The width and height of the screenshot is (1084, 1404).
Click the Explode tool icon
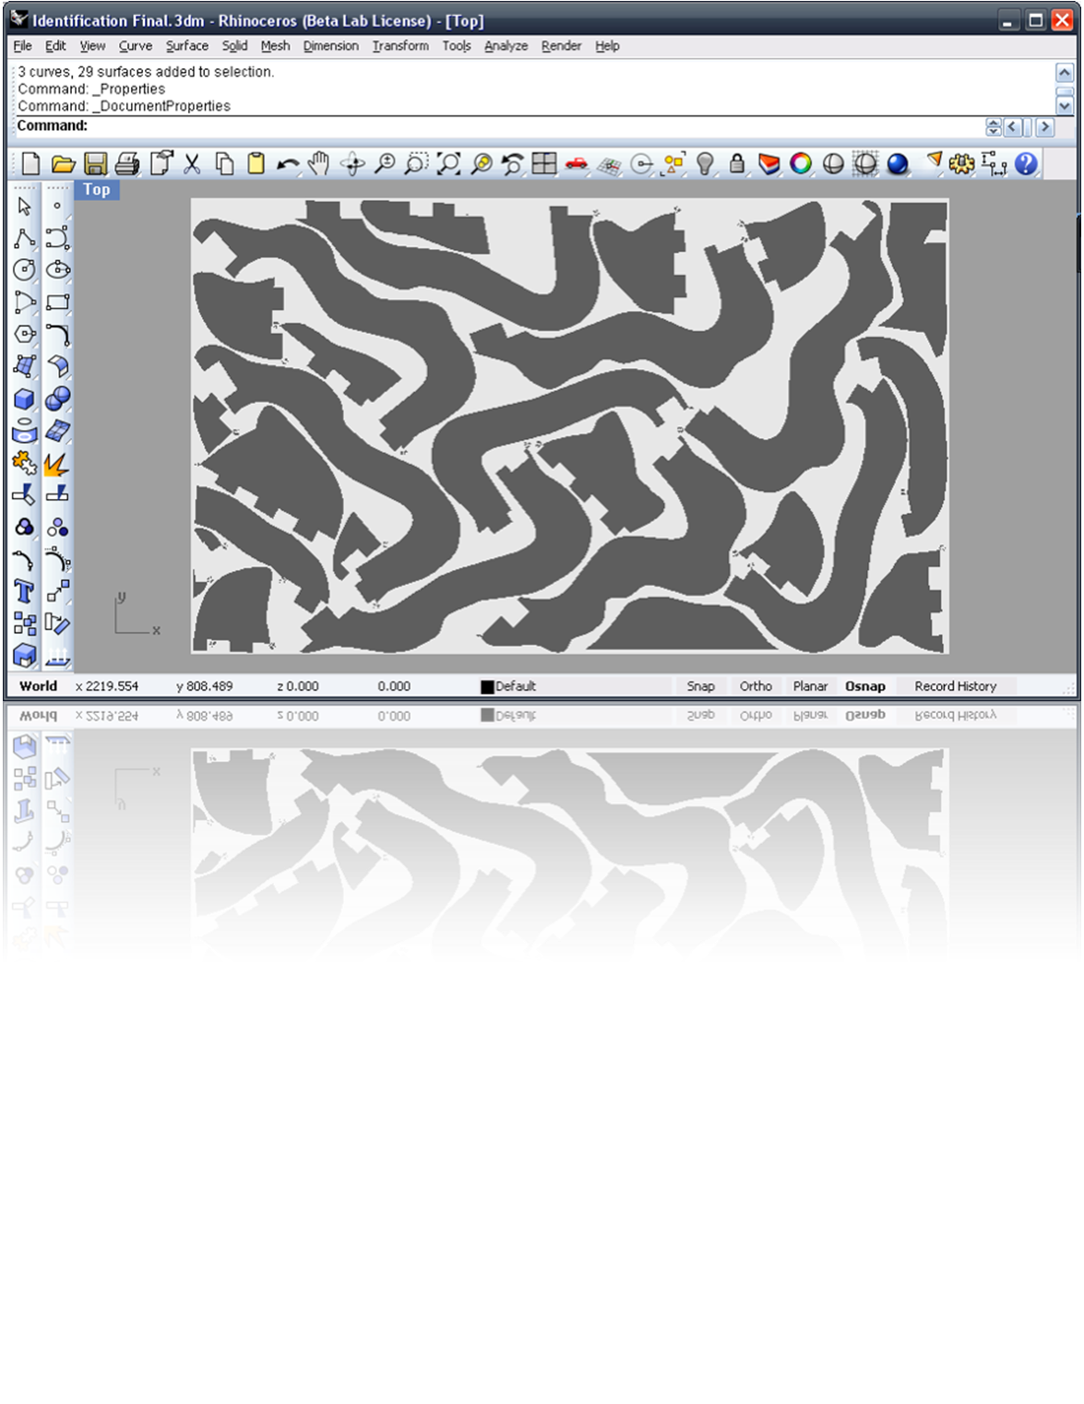[57, 463]
